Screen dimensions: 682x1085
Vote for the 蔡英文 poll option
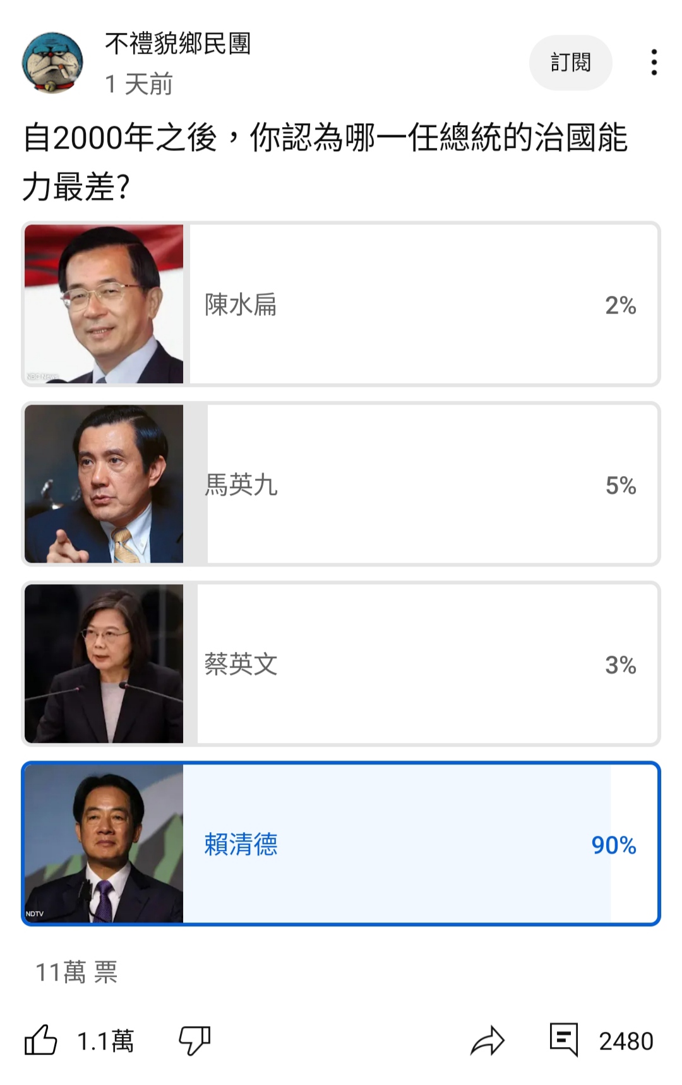click(341, 664)
